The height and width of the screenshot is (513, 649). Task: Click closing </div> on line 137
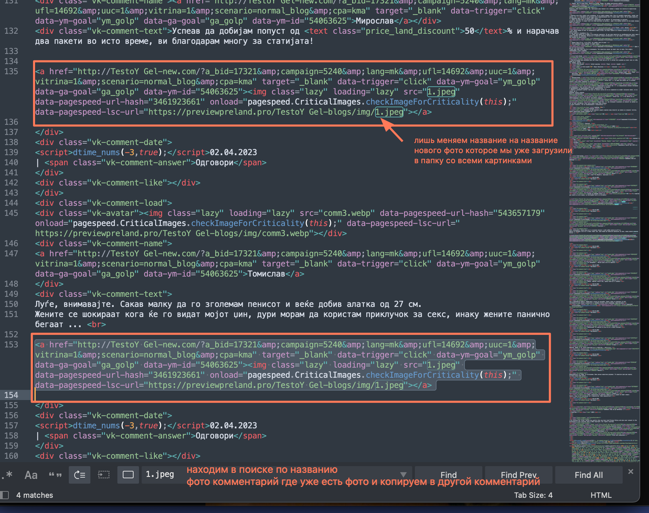49,132
